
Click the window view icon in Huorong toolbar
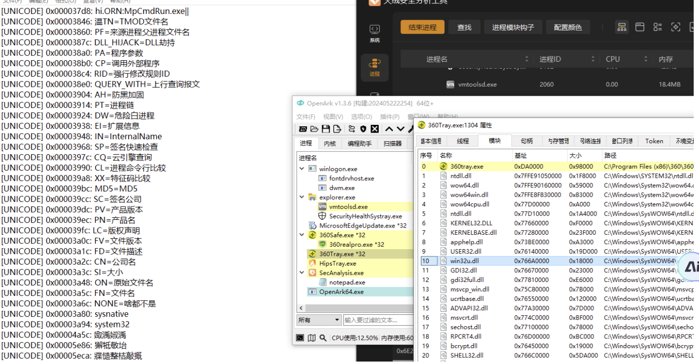640,27
